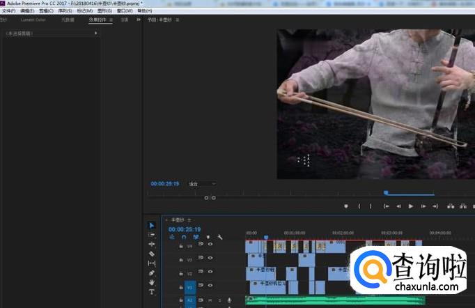Click the Program monitor scrub bar playhead

click(386, 193)
